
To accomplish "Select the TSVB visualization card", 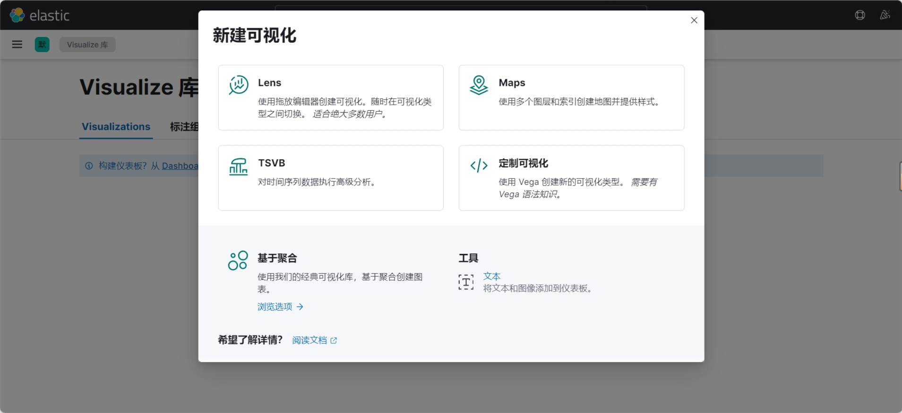I will pos(331,178).
